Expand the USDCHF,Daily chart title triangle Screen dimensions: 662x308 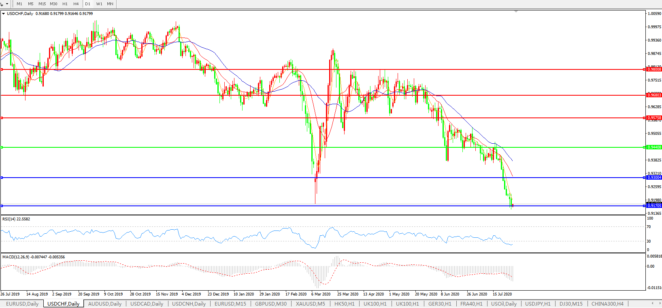pyautogui.click(x=4, y=14)
